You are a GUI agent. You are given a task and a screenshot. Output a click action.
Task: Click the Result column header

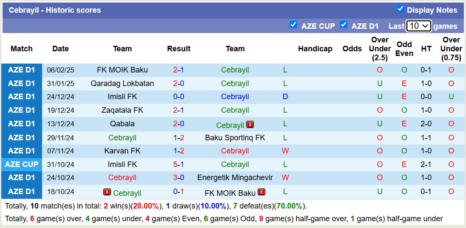[179, 49]
